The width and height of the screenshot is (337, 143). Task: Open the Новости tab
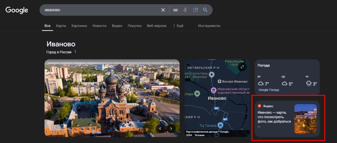click(100, 26)
